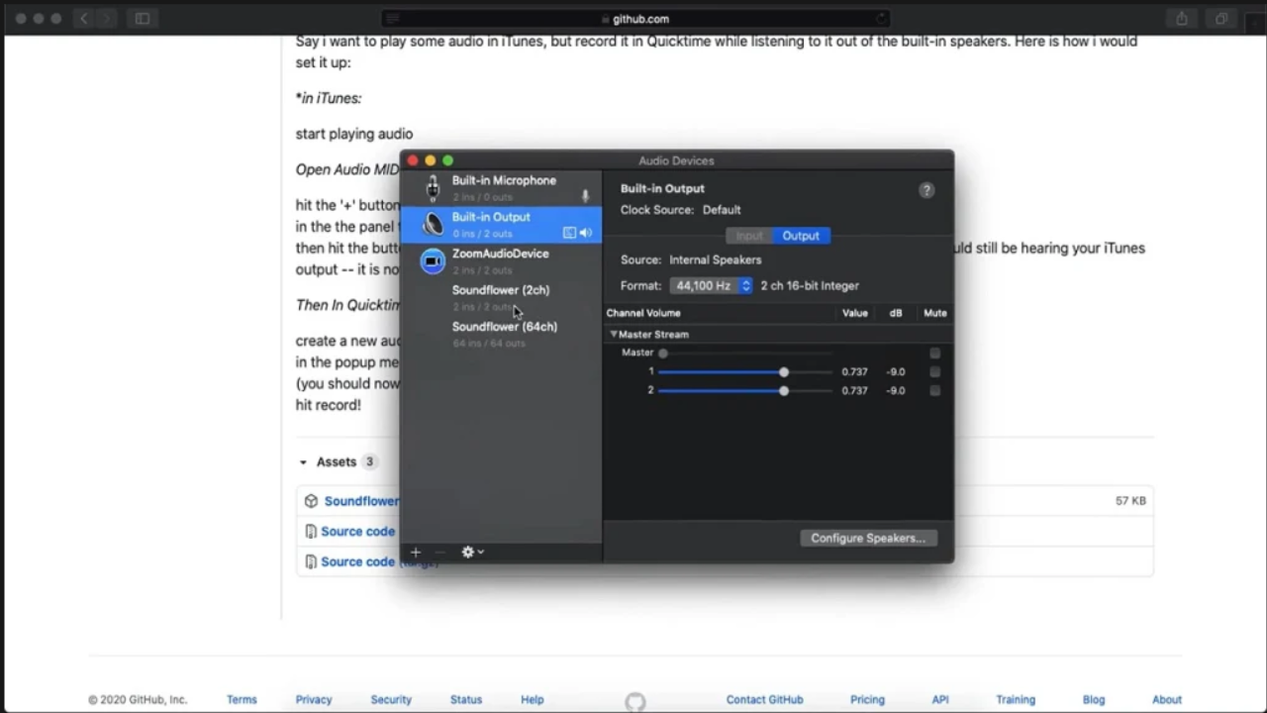Click the zip file icon of second Source code
The width and height of the screenshot is (1267, 713).
[311, 561]
